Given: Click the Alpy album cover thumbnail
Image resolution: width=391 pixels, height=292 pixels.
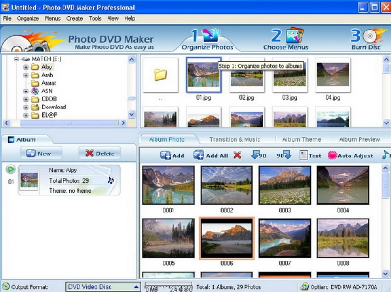Looking at the screenshot, I should [x=29, y=180].
